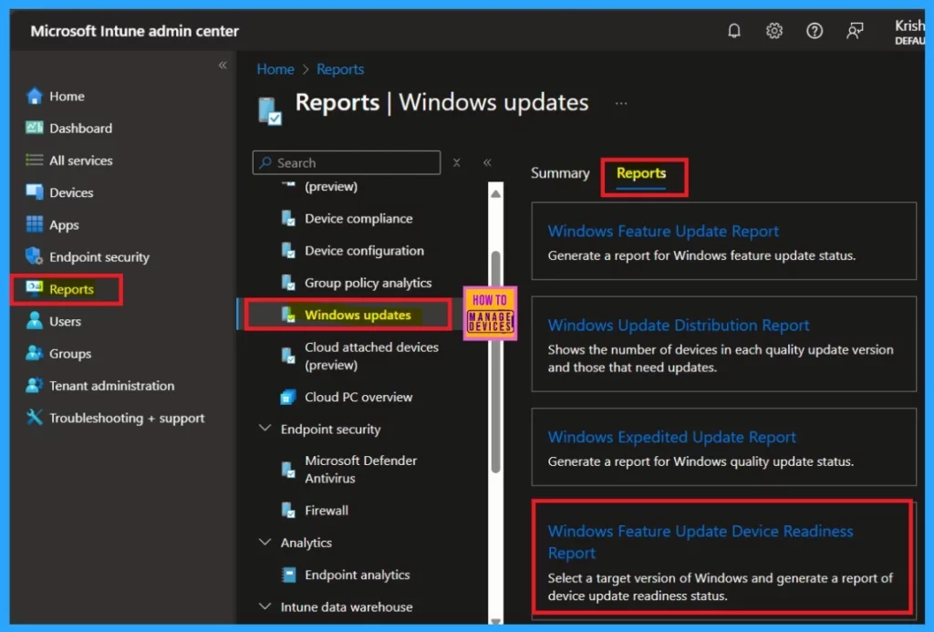
Task: Open the Krish account profile
Action: pos(909,32)
